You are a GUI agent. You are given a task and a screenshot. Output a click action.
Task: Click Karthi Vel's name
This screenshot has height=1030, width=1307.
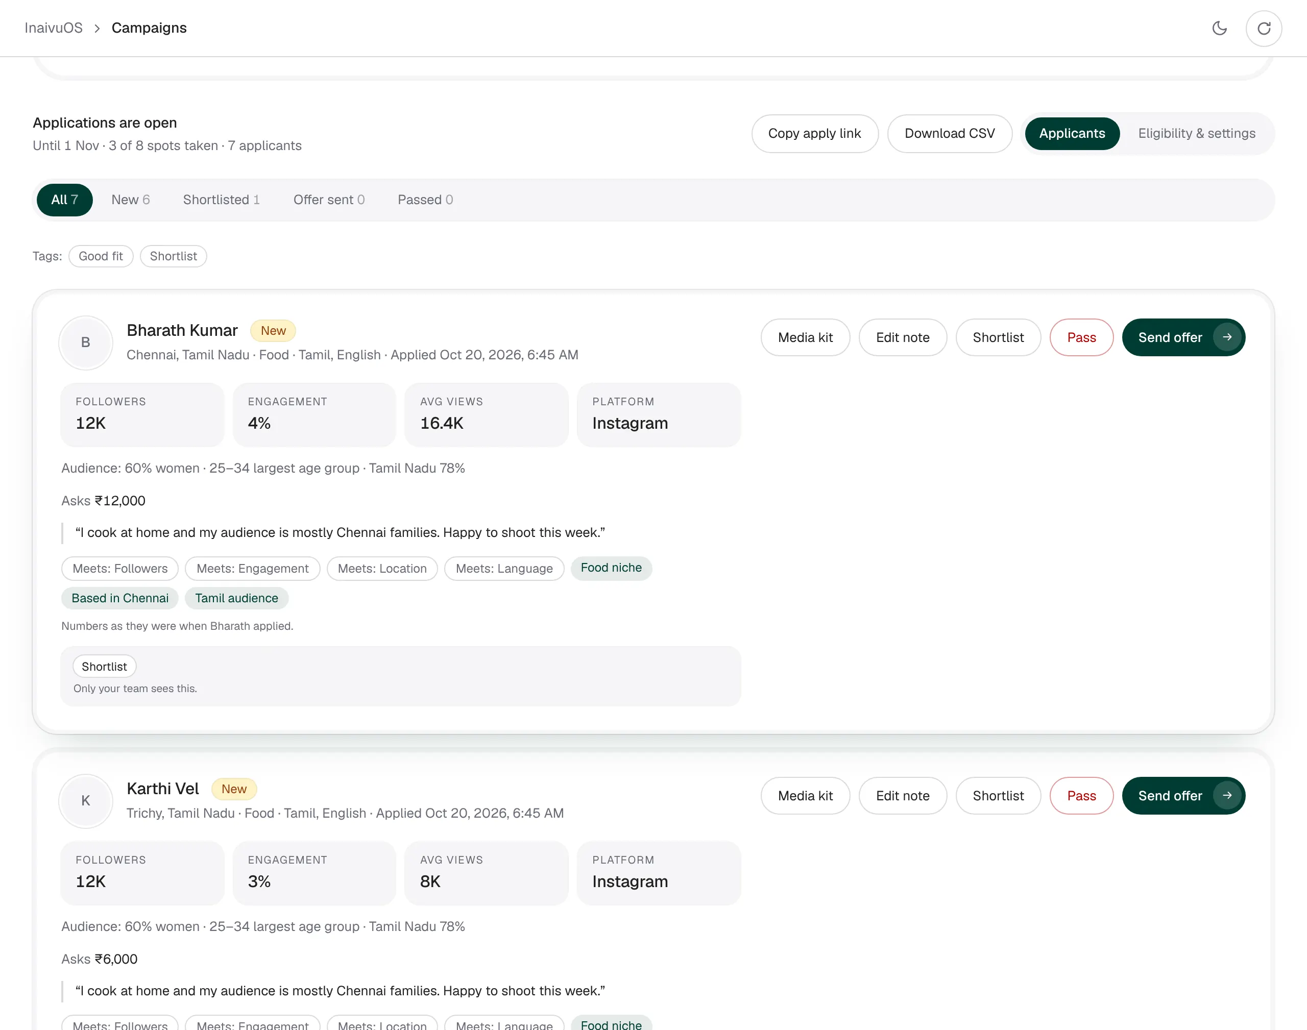coord(163,789)
